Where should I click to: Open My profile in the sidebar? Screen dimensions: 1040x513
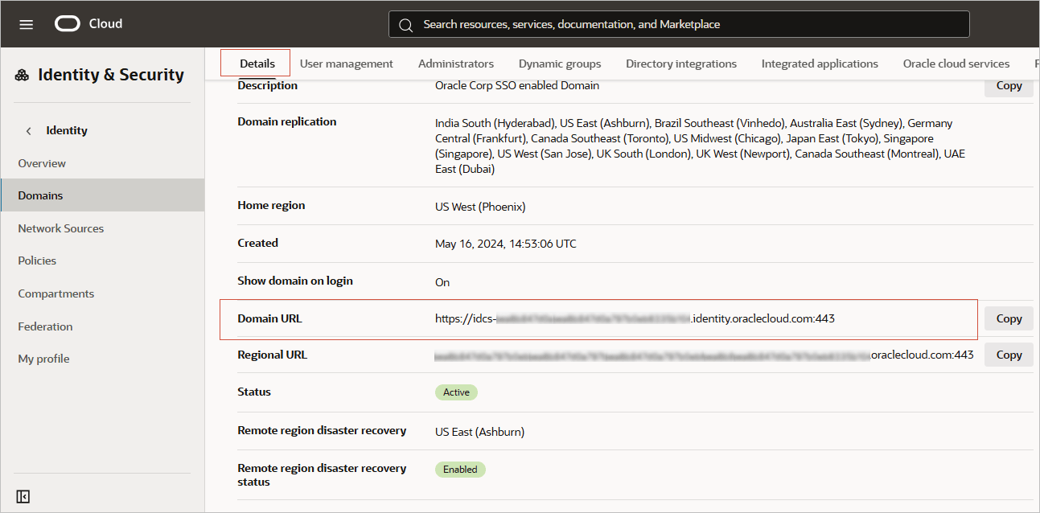(43, 359)
